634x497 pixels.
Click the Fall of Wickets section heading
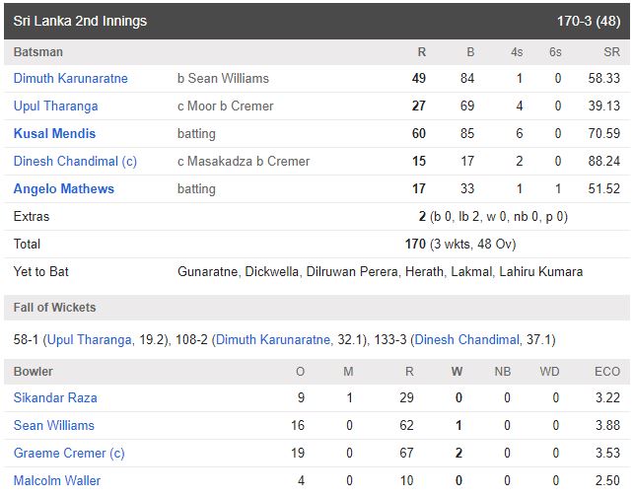[x=54, y=308]
